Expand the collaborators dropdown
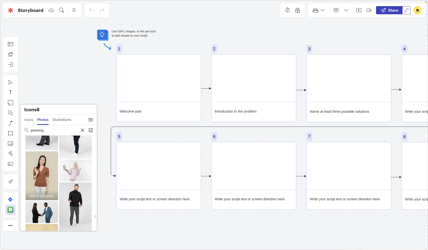This screenshot has height=250, width=428. [318, 10]
